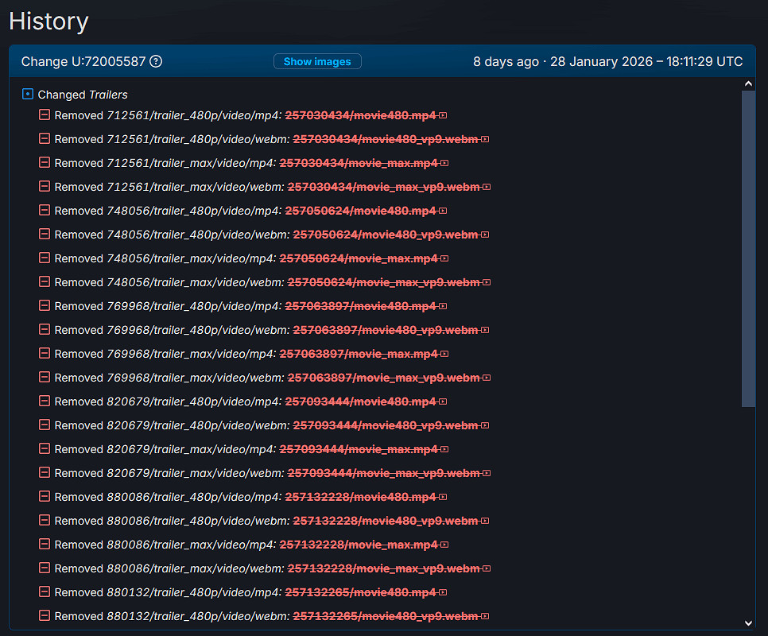Viewport: 768px width, 636px height.
Task: Click video icon after 257132228/movie480.mp4
Action: (x=443, y=497)
